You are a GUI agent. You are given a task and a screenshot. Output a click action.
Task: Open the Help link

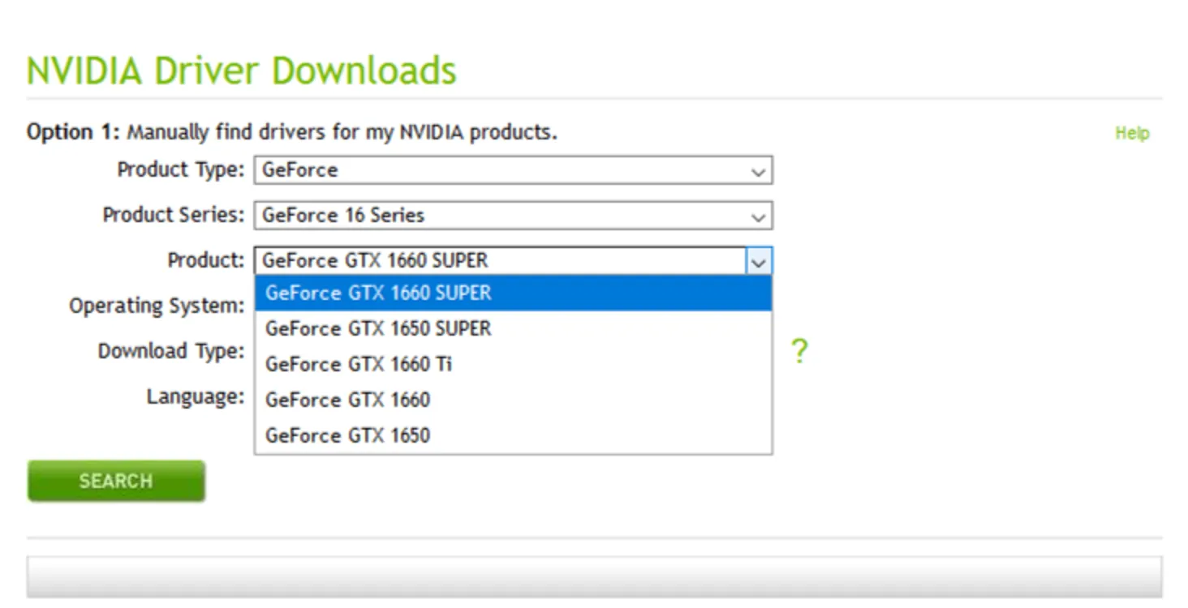click(1132, 133)
